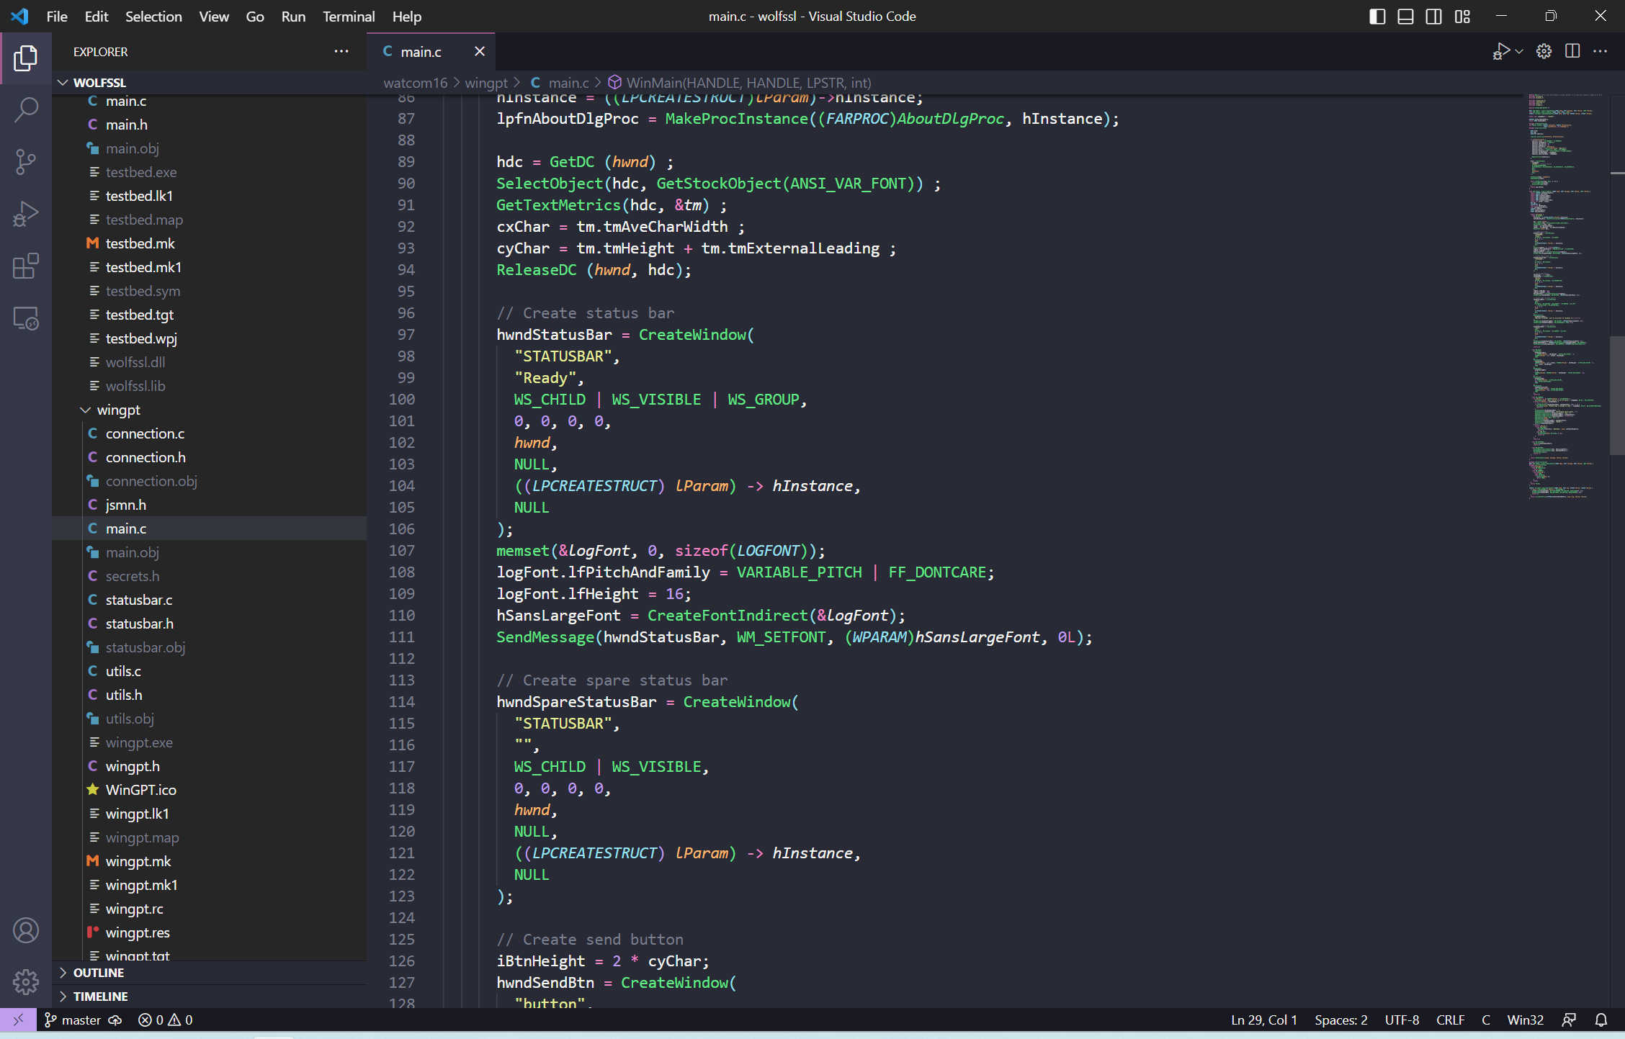This screenshot has height=1039, width=1625.
Task: Change CRLF line ending setting
Action: pyautogui.click(x=1449, y=1020)
